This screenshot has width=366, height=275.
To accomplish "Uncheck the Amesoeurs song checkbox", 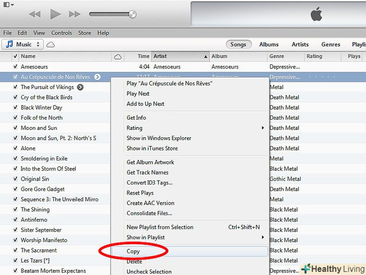I will pos(16,67).
